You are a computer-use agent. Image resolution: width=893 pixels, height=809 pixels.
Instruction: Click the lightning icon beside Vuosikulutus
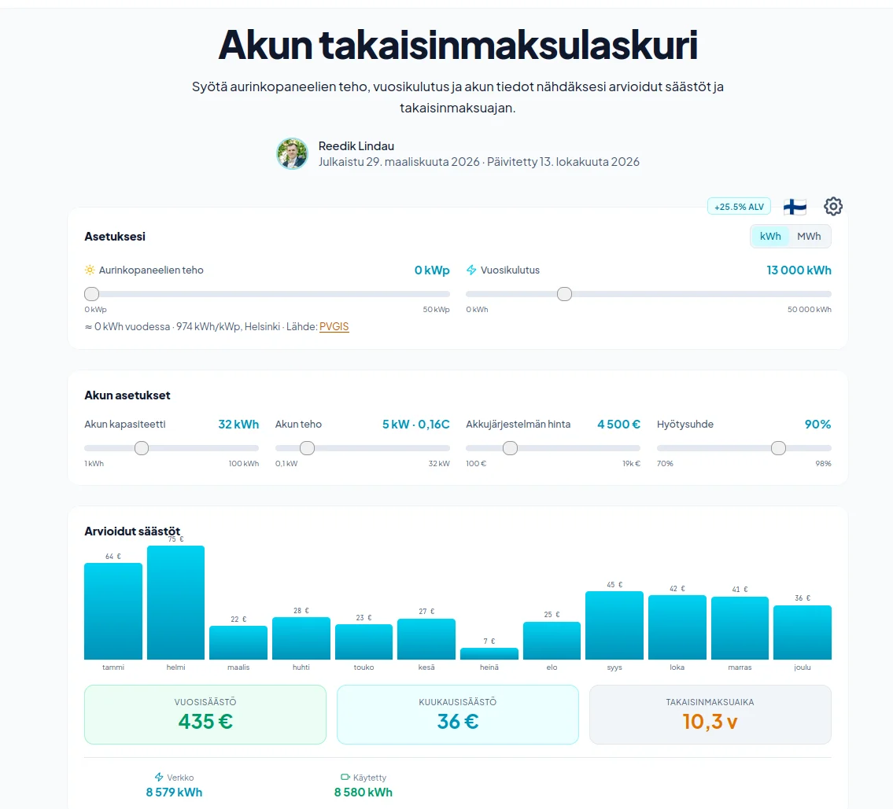pyautogui.click(x=471, y=270)
